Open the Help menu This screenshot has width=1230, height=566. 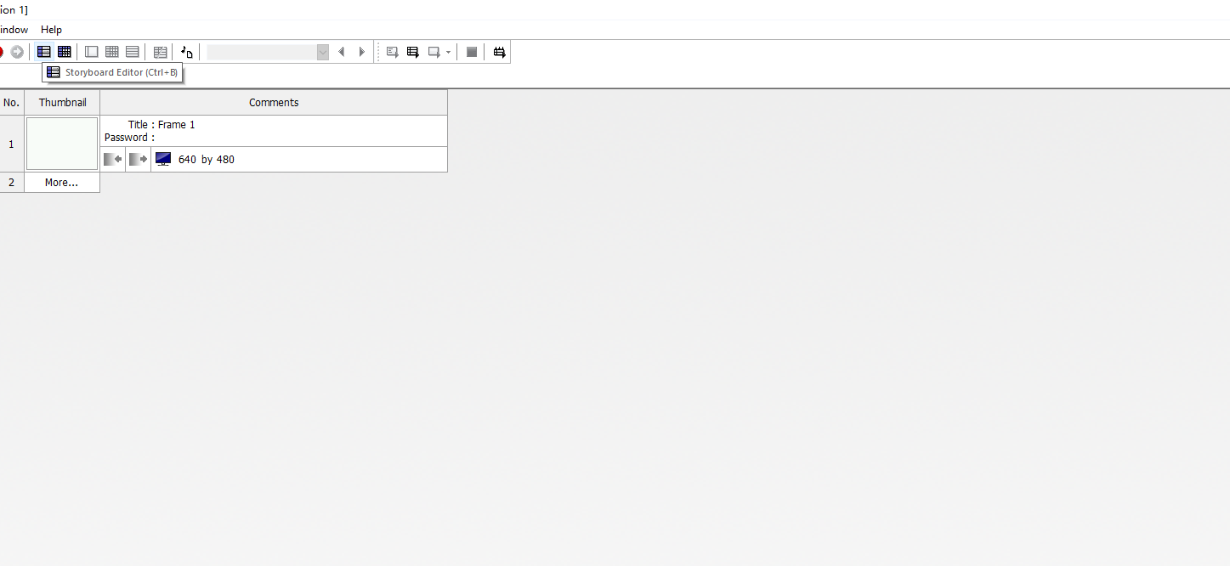coord(51,30)
